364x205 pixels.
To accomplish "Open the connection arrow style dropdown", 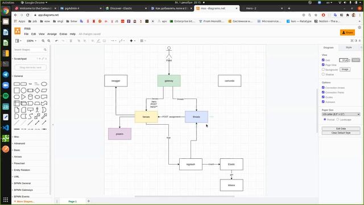I will pyautogui.click(x=114, y=40).
